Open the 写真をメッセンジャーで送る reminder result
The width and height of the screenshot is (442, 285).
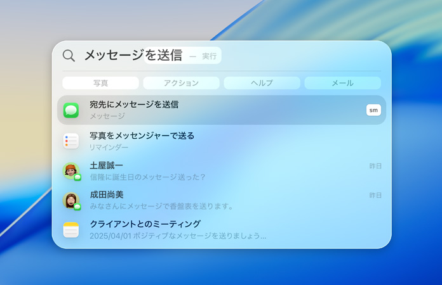point(142,136)
